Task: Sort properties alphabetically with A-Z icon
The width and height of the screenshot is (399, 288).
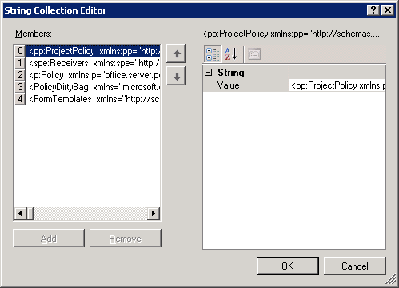Action: tap(230, 54)
